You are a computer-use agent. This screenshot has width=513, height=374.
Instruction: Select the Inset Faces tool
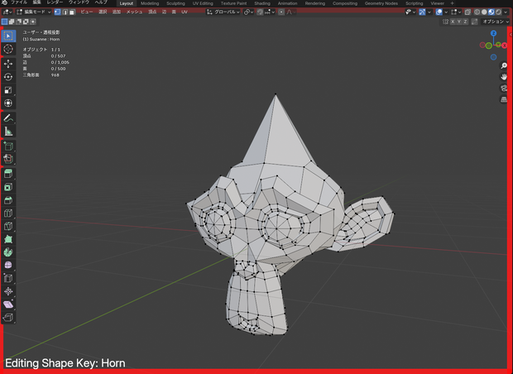pyautogui.click(x=8, y=187)
